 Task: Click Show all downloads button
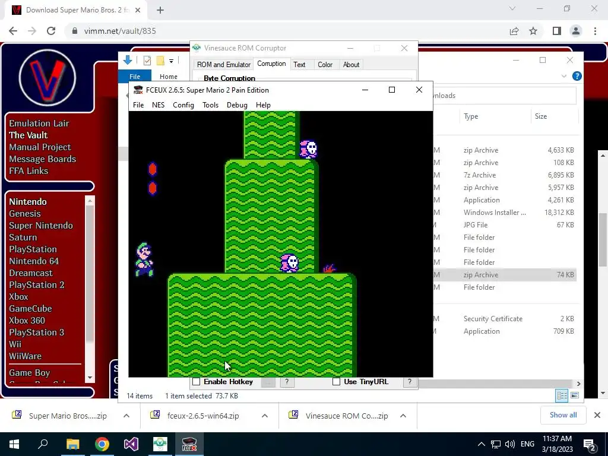pyautogui.click(x=563, y=415)
